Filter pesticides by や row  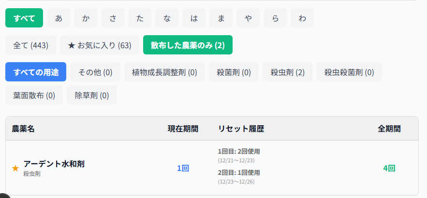249,18
